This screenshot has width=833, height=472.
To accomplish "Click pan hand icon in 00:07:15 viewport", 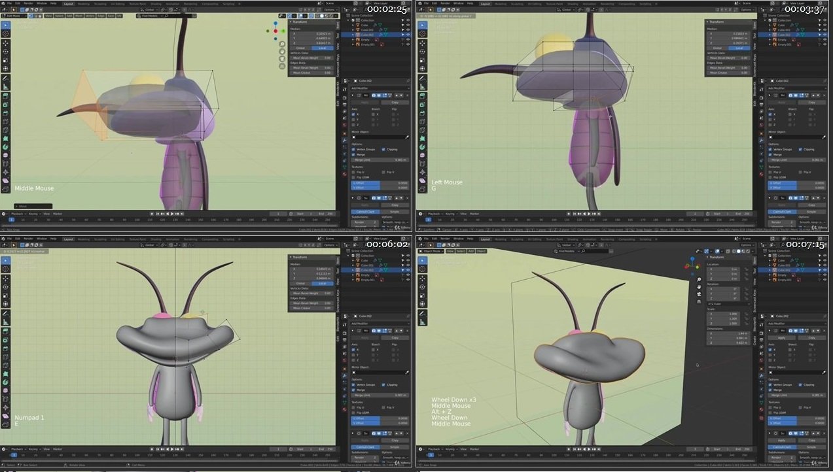I will tap(699, 286).
